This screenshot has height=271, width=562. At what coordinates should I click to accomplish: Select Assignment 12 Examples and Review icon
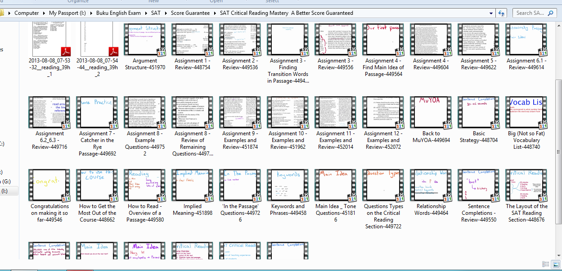(383, 112)
